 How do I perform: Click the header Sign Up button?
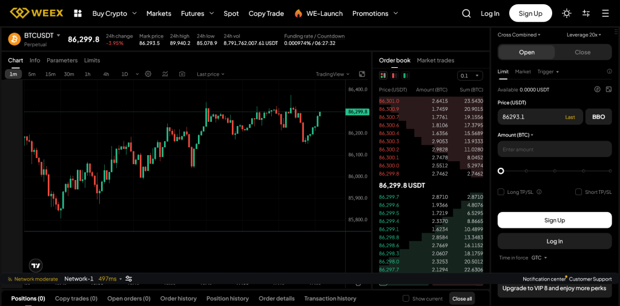pos(530,13)
